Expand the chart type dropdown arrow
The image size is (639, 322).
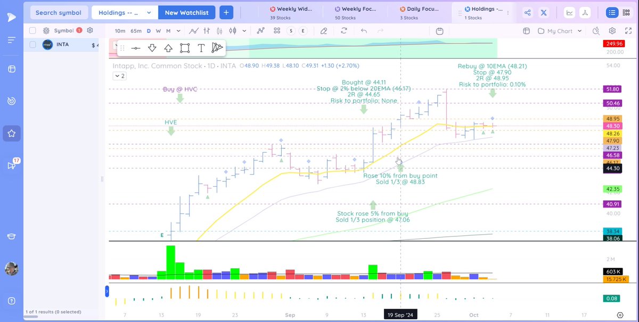point(244,31)
